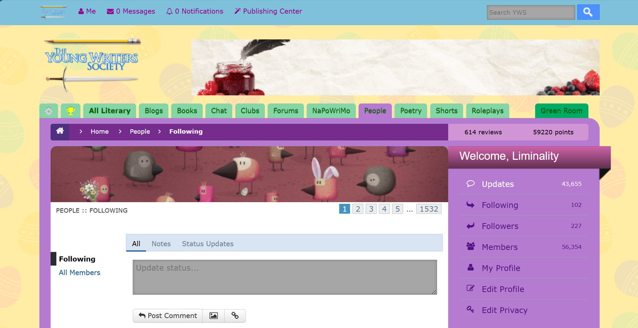This screenshot has height=328, width=638.
Task: Click the Edit Privacy key icon
Action: pos(471,309)
